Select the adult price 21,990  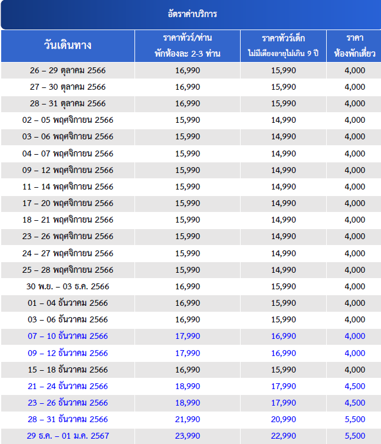pyautogui.click(x=188, y=419)
